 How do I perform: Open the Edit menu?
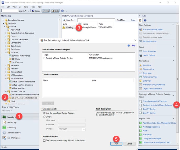pos(8,7)
